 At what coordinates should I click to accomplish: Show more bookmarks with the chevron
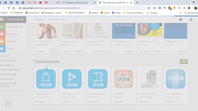(180, 13)
